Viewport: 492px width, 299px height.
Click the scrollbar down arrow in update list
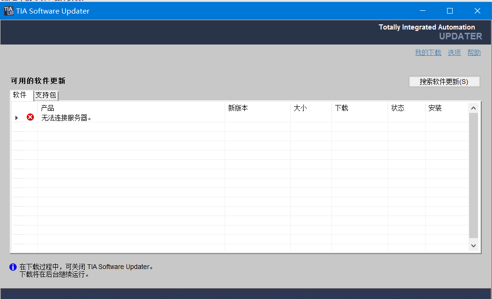click(x=473, y=246)
